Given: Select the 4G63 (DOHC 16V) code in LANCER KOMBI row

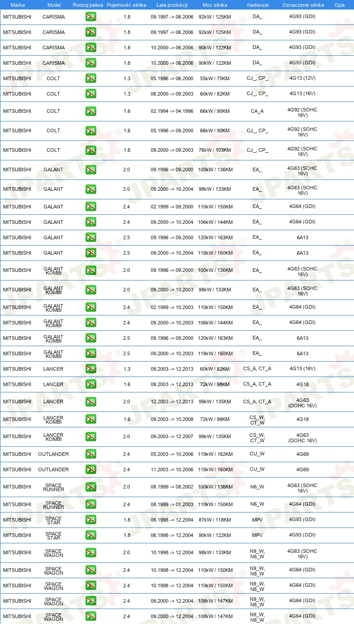Looking at the screenshot, I should coord(302,437).
